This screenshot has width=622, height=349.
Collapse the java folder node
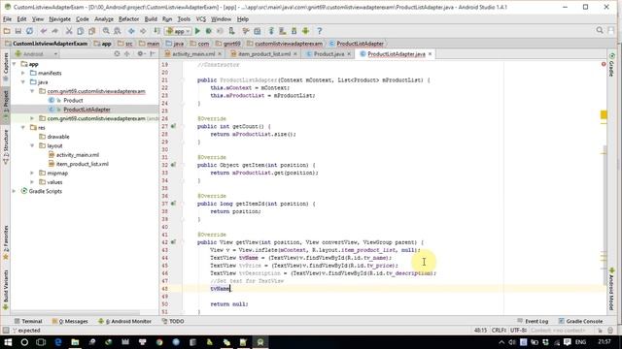pyautogui.click(x=23, y=82)
